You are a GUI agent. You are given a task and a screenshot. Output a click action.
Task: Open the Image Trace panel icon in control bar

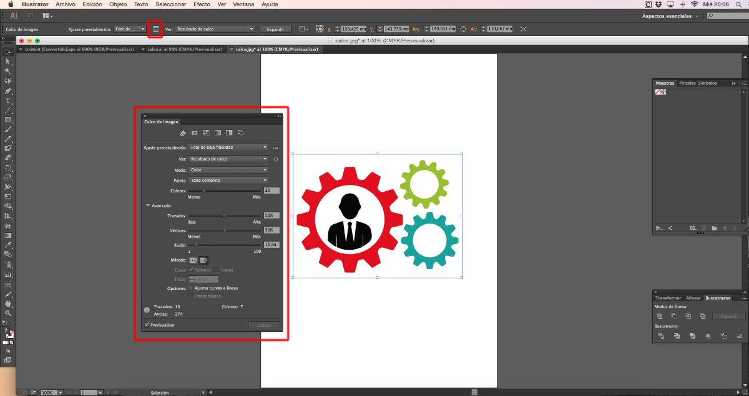coord(155,29)
